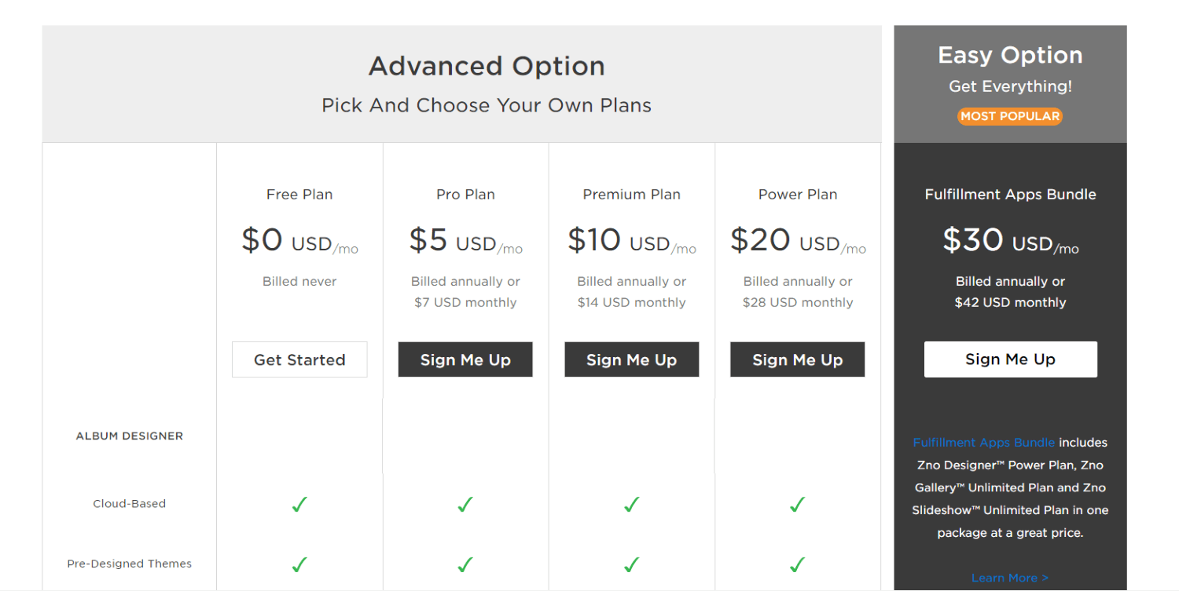This screenshot has height=591, width=1179.
Task: Follow the Learn More link
Action: click(x=1010, y=578)
